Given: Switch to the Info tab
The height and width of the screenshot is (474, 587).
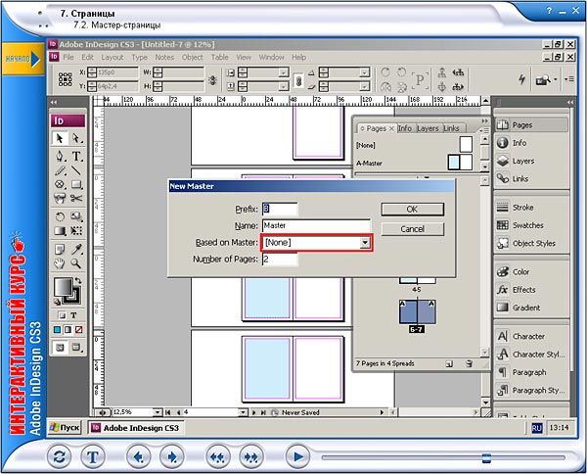Looking at the screenshot, I should click(x=404, y=128).
